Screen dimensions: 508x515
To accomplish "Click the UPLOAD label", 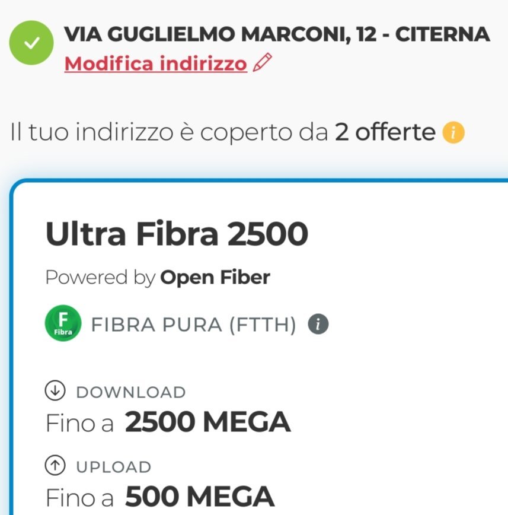I will point(113,467).
